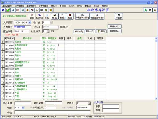This screenshot has height=119, width=158.
Task: Click the 全部(T) show-all toolbar button
Action: pos(32,16)
